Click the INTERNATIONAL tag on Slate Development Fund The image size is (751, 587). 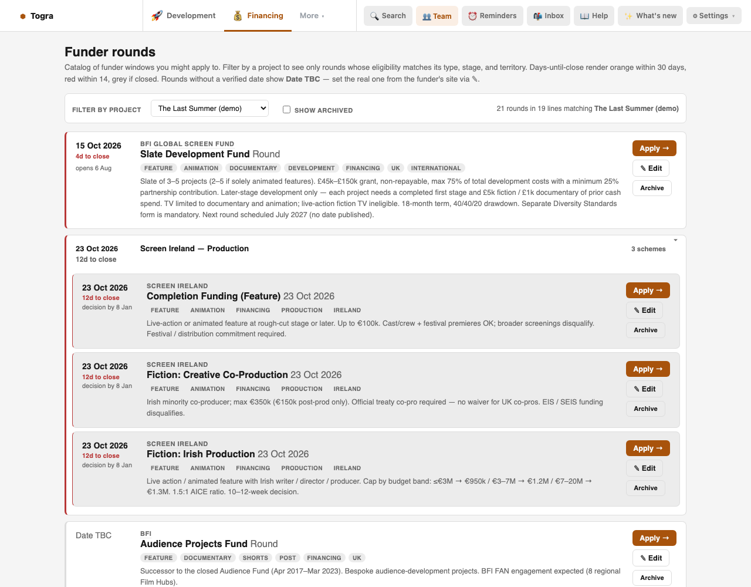click(436, 168)
